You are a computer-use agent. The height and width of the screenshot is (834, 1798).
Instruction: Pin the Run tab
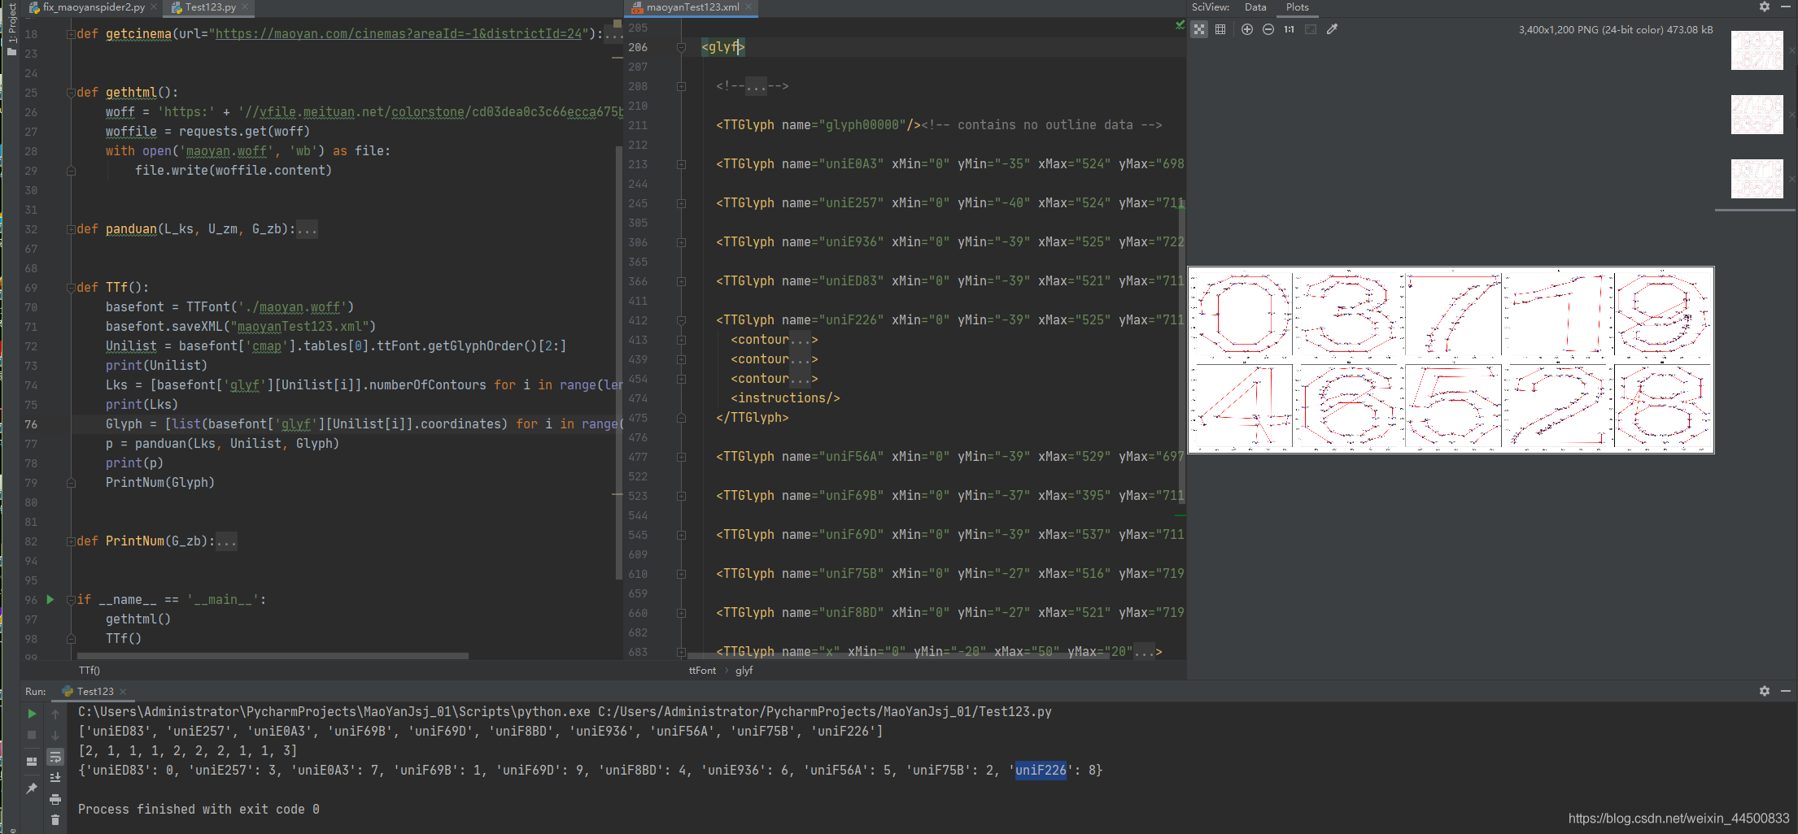coord(32,788)
